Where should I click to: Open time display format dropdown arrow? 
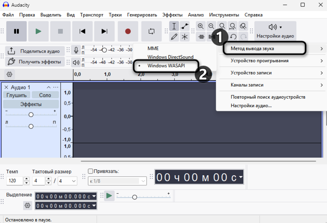point(241,177)
